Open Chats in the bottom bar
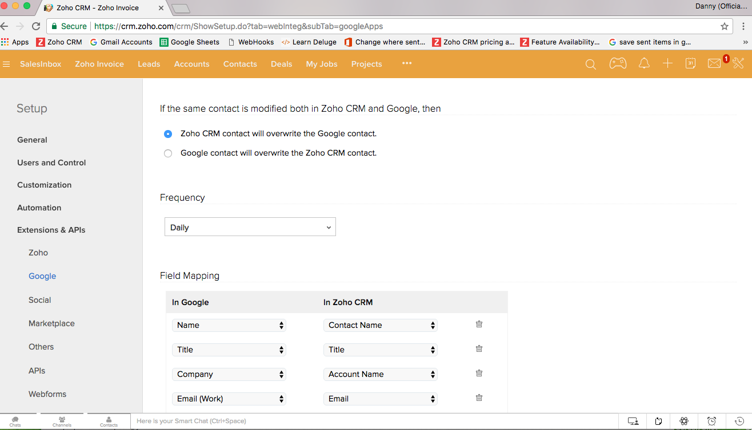This screenshot has height=430, width=752. pos(15,422)
